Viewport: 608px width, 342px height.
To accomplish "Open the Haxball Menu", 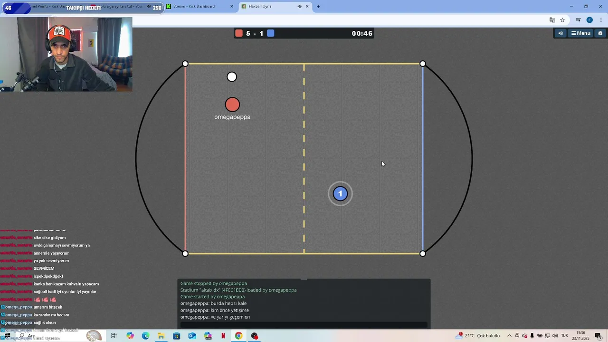I will tap(580, 33).
